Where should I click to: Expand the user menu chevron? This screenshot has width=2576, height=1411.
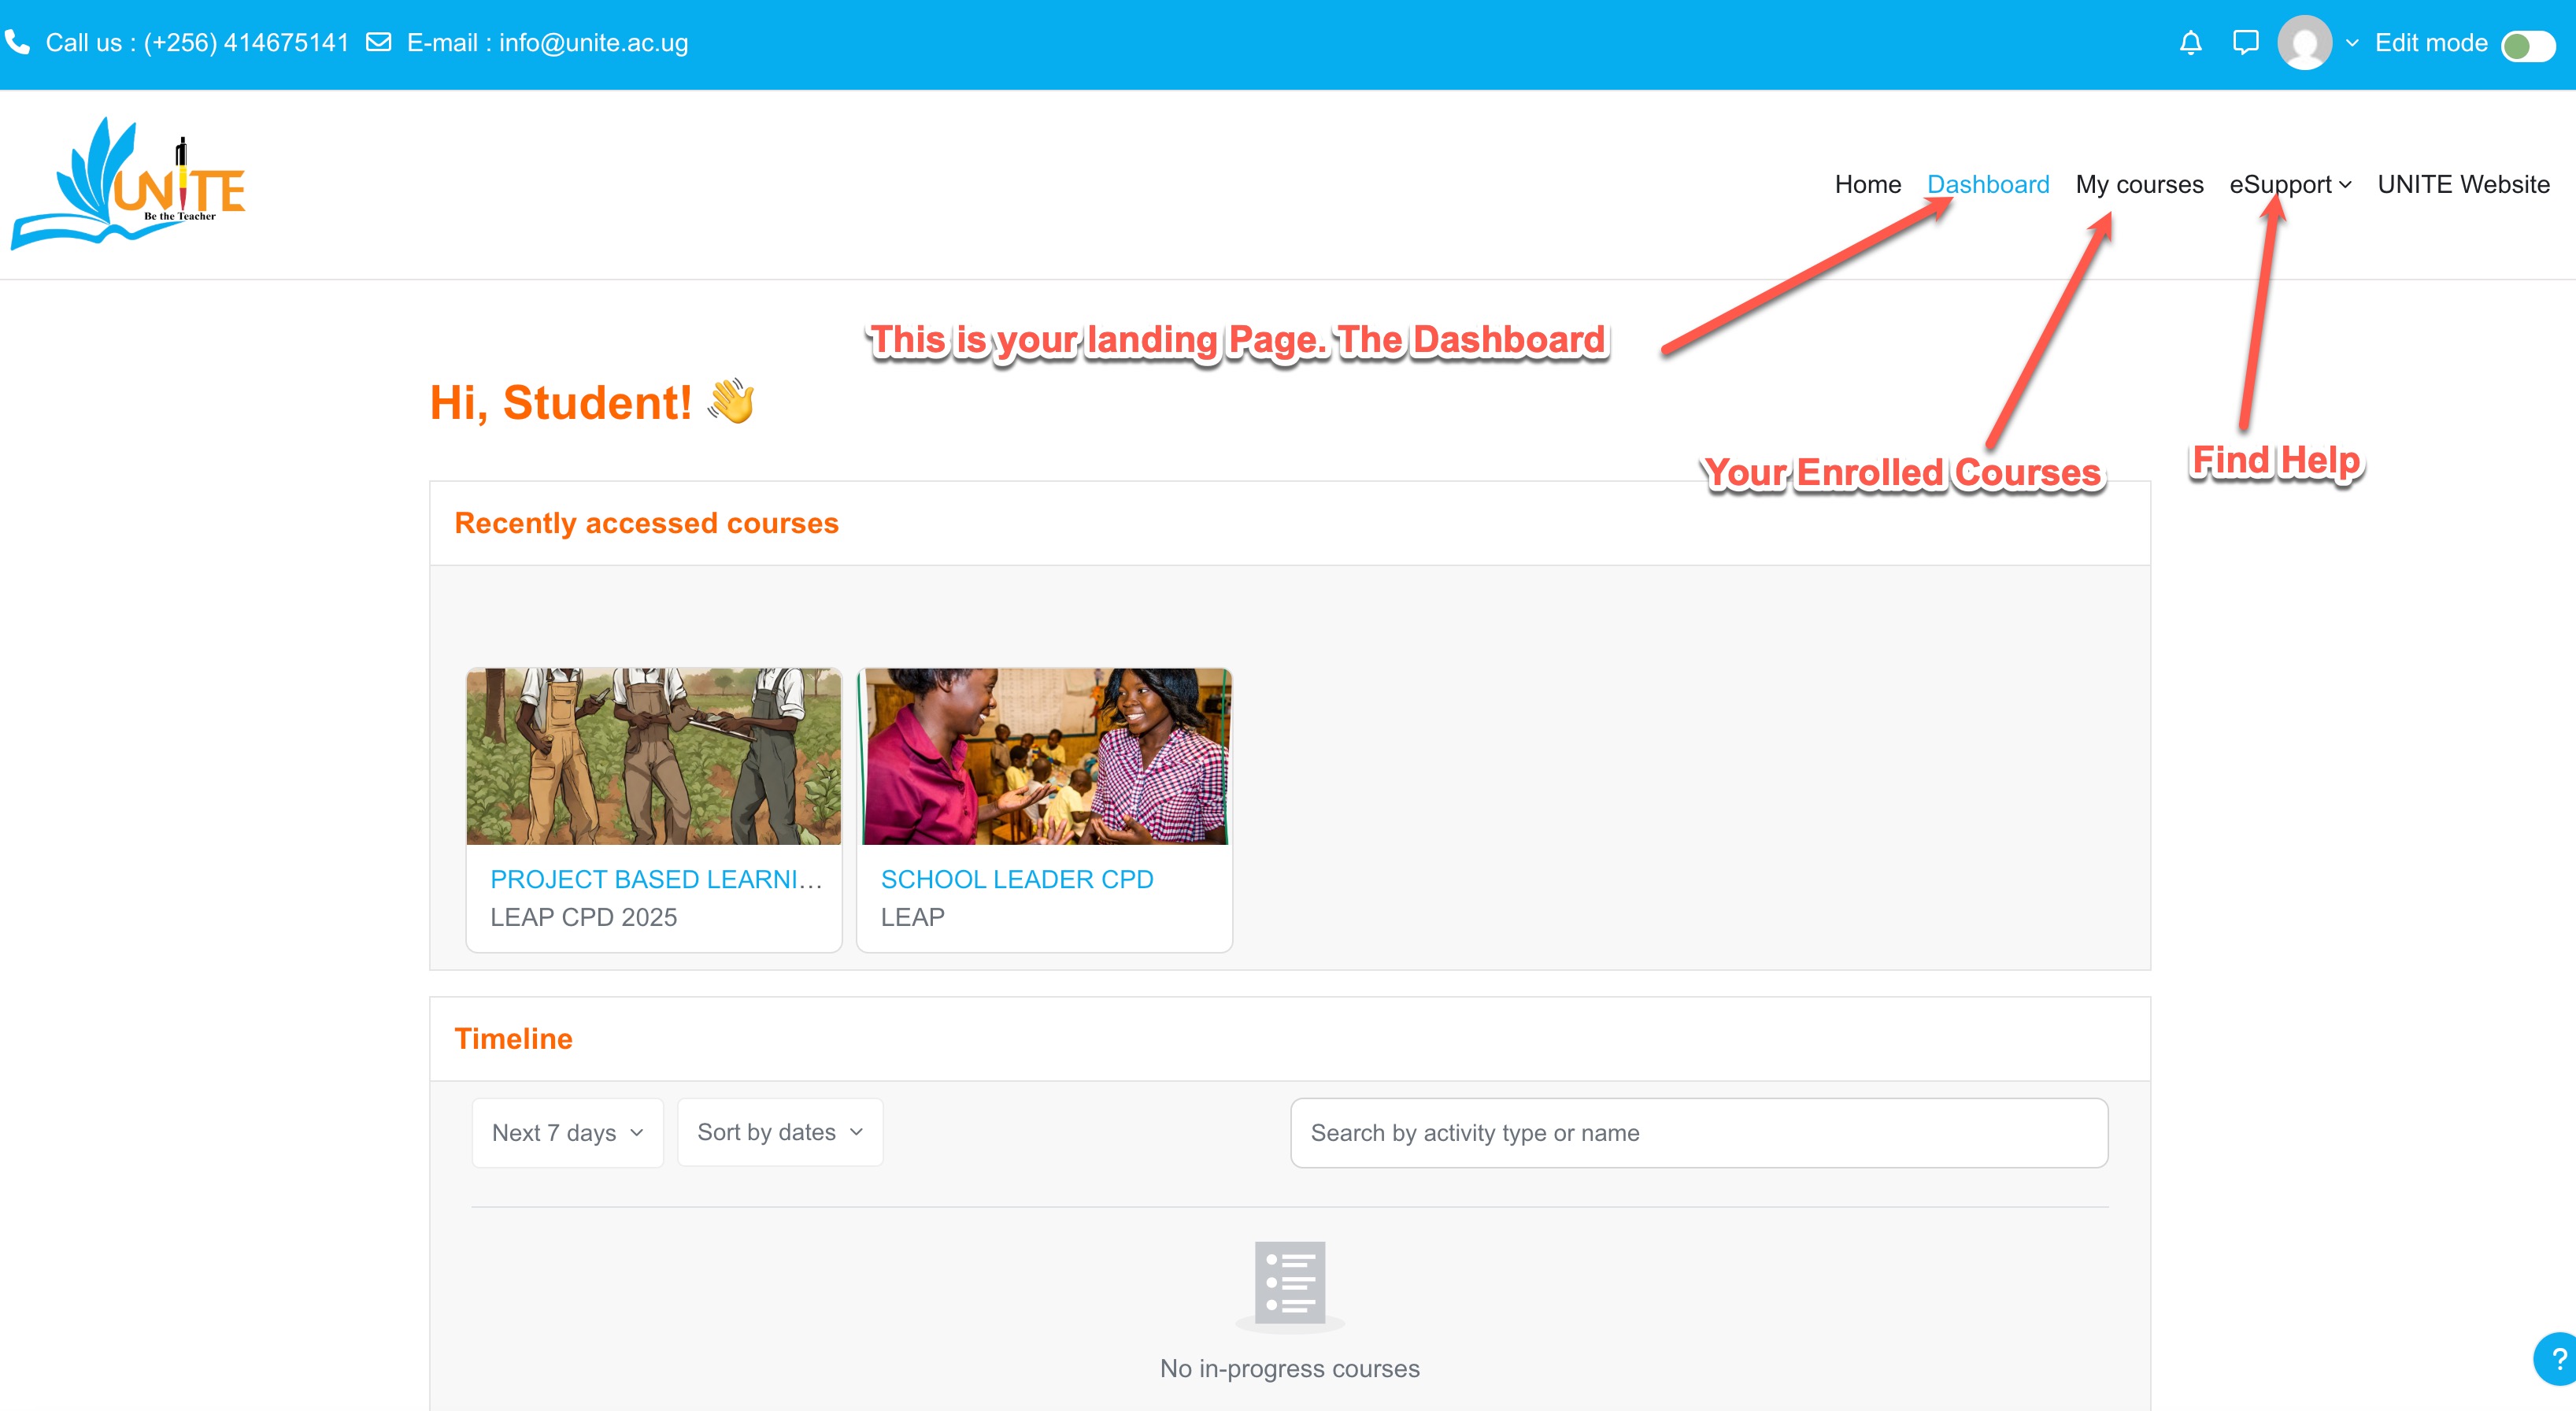coord(2352,43)
